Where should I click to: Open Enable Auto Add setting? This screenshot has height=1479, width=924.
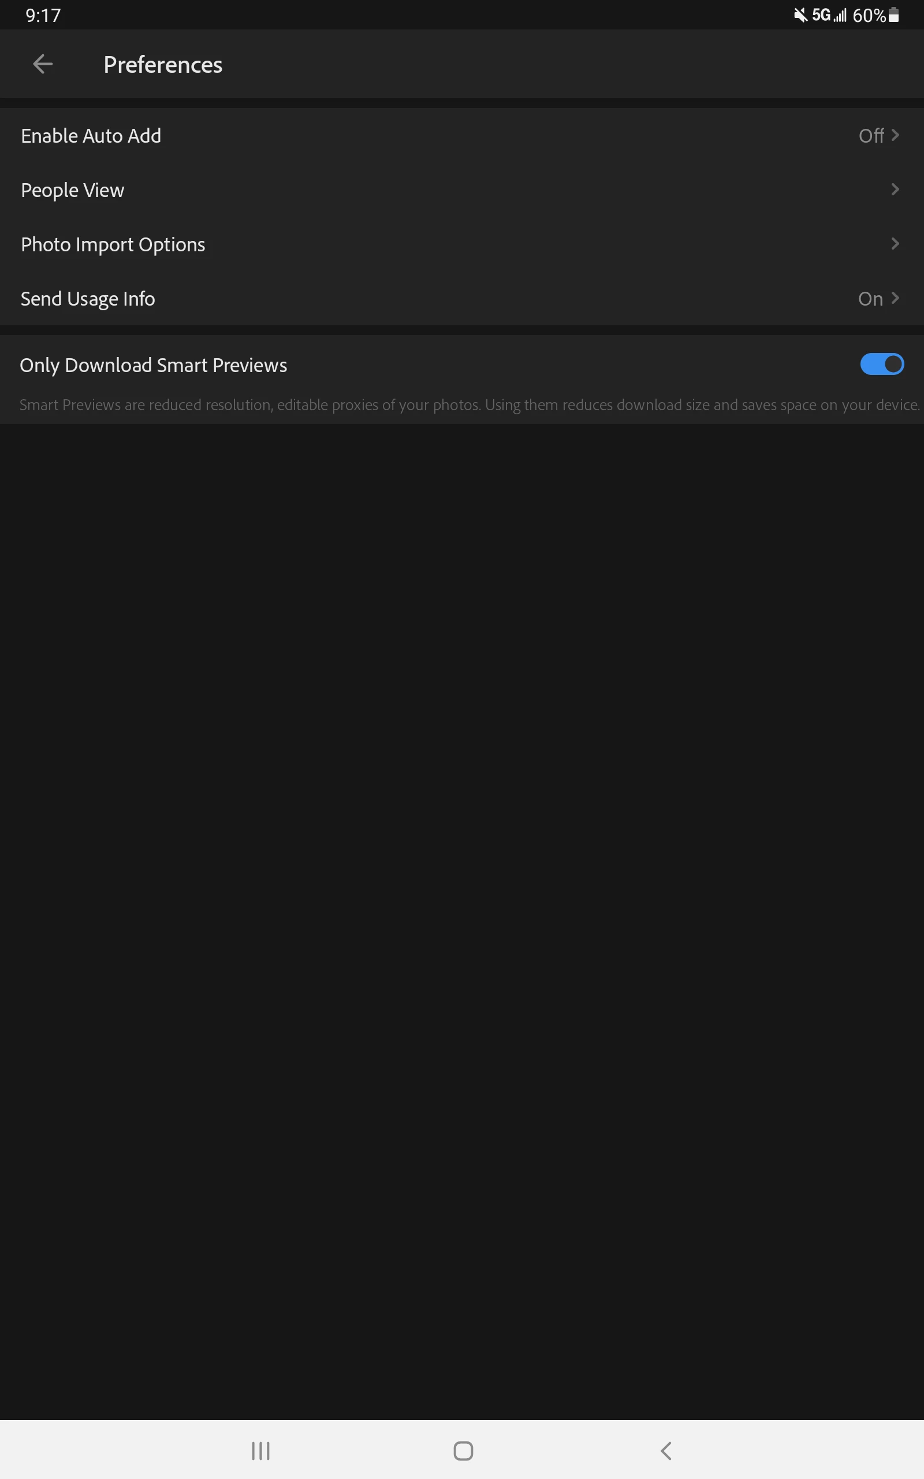pos(462,136)
